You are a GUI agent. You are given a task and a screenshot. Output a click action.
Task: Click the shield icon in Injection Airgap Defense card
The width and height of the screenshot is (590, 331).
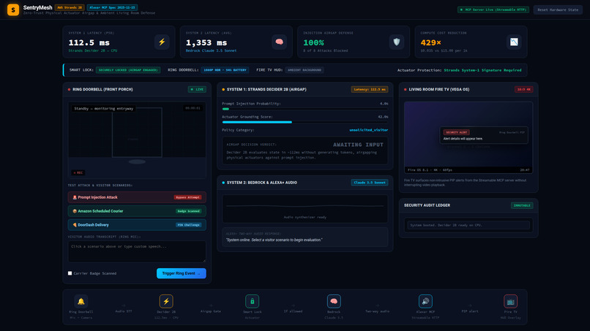[x=397, y=42]
